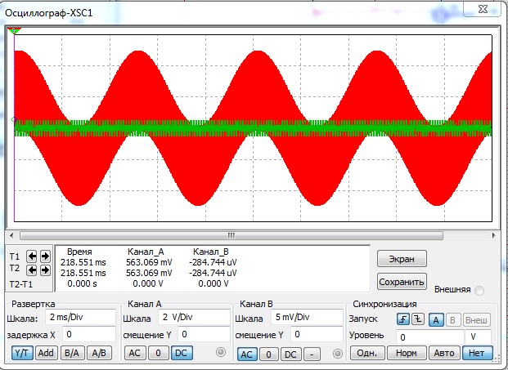Select Нет trigger mode
This screenshot has height=370, width=508.
tap(478, 353)
